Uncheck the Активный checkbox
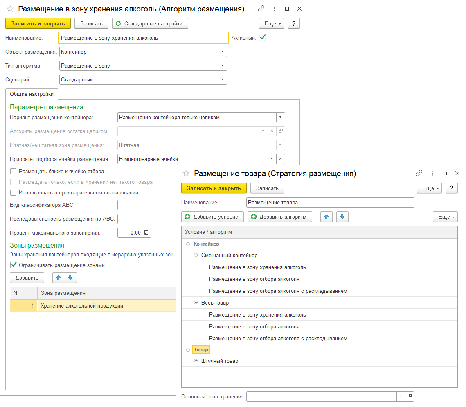This screenshot has height=407, width=466. pos(262,38)
